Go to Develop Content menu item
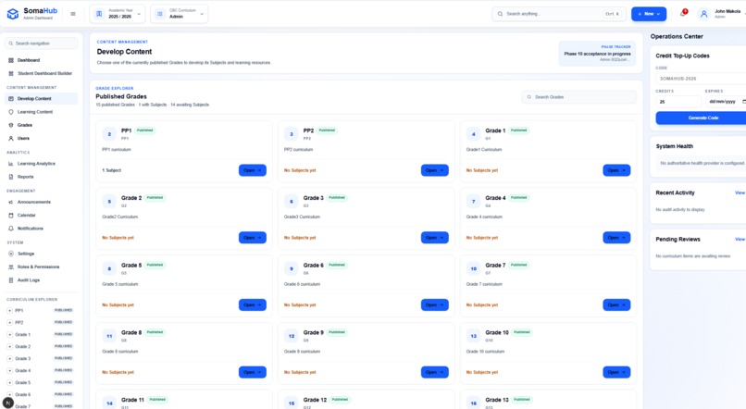 click(41, 98)
